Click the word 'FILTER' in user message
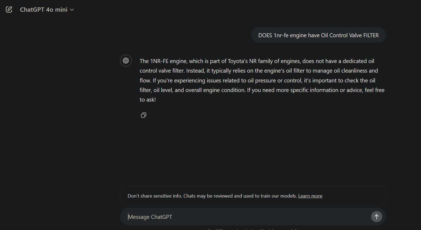The image size is (421, 230). (x=371, y=35)
